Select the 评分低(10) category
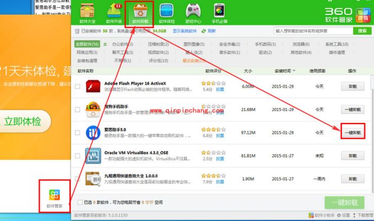 click(x=158, y=60)
